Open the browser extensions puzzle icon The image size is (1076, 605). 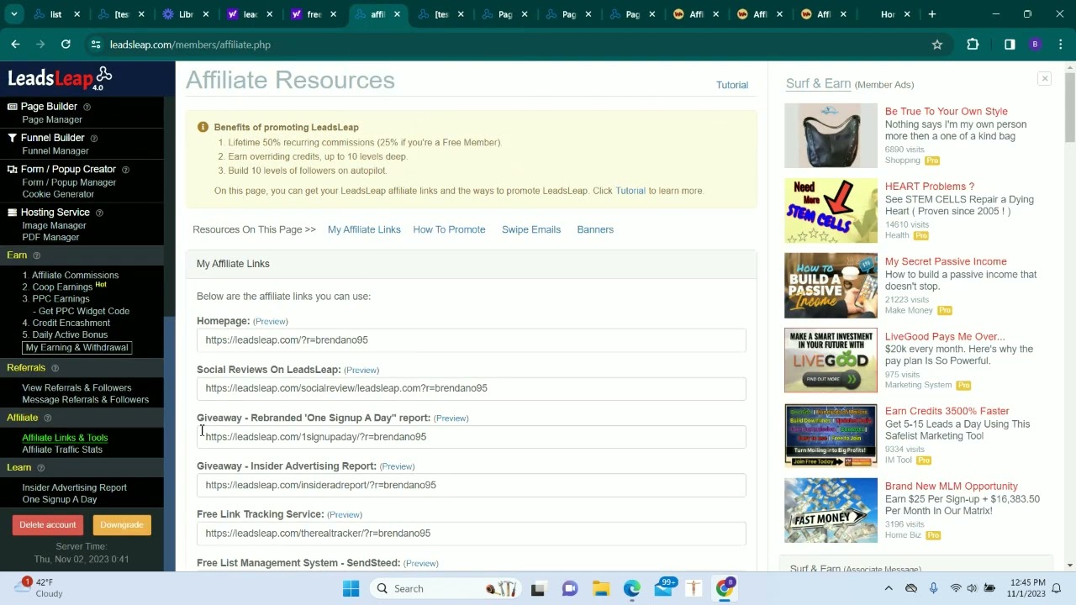[973, 45]
